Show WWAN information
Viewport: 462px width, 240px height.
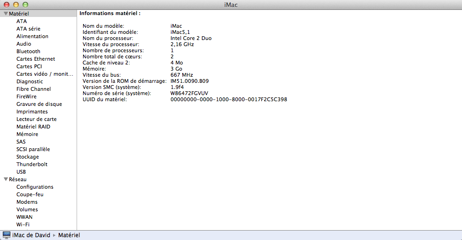pos(24,217)
